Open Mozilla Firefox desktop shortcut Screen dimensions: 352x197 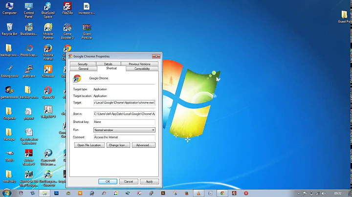(48, 49)
